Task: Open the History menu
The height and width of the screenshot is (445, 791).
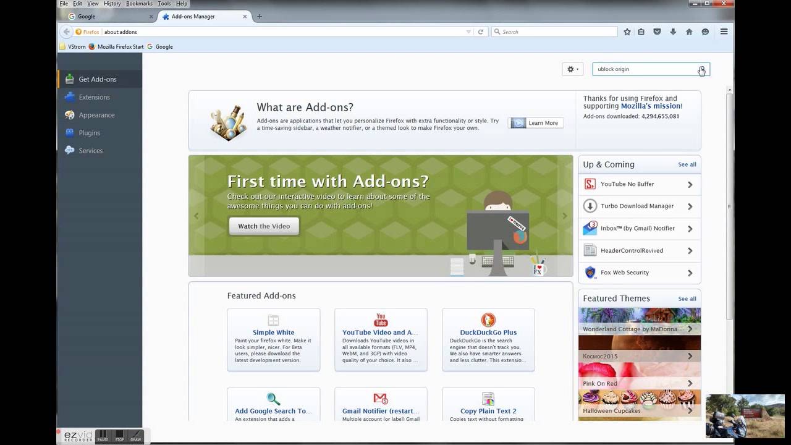Action: [x=112, y=4]
